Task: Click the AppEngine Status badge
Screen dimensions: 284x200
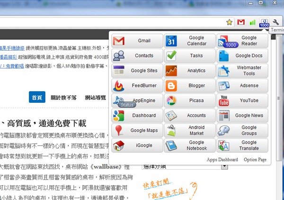Action: (127, 105)
